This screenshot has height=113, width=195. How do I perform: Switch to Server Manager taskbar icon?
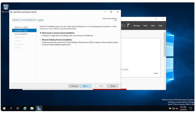39,108
